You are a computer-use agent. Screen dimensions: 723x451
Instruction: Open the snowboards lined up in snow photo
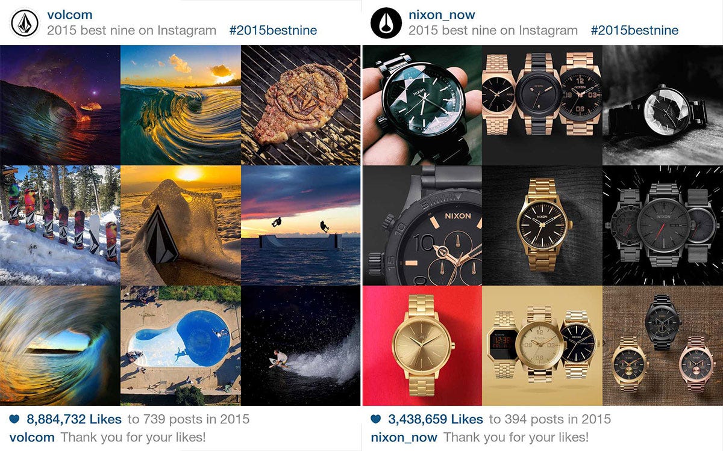pos(60,226)
